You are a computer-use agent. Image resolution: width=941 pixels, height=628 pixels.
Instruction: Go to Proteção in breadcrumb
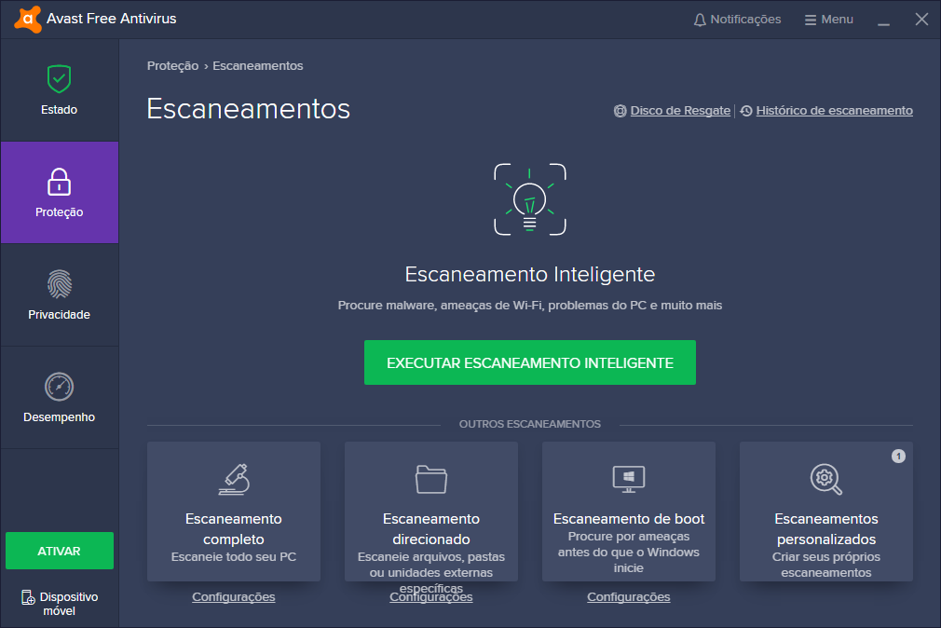coord(173,66)
